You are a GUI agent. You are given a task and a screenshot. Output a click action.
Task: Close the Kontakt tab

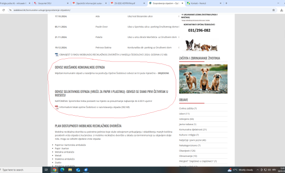[220, 3]
